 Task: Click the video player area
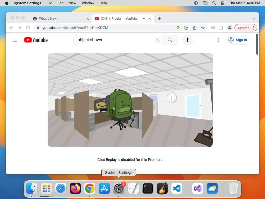130,100
